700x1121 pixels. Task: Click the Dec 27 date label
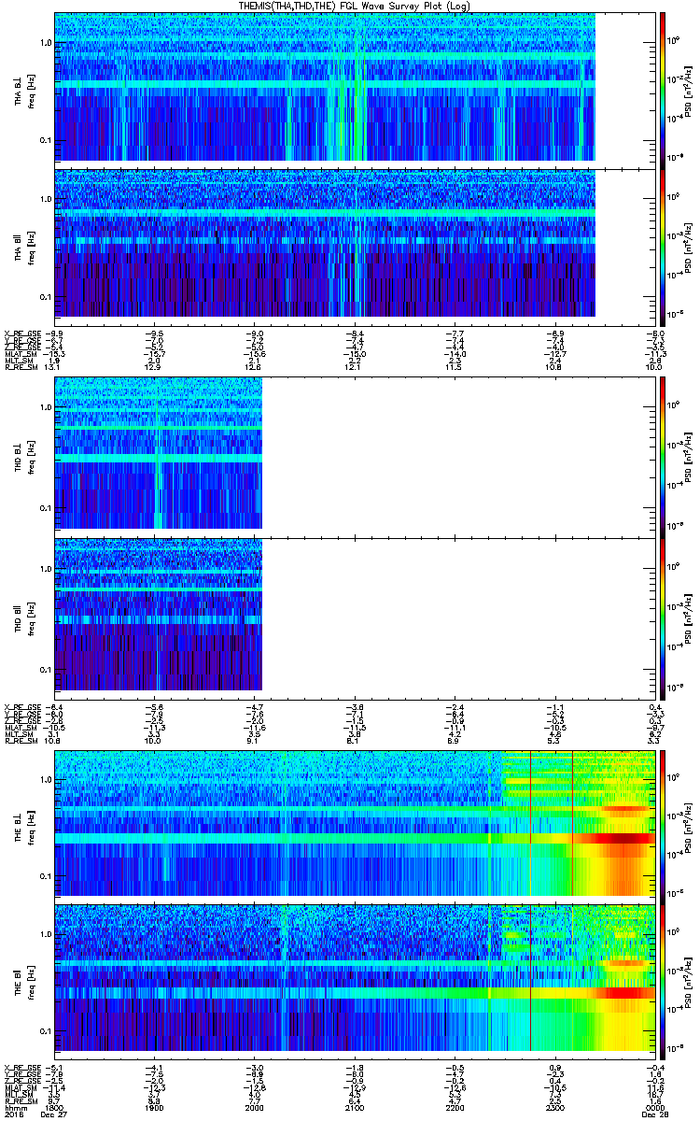(x=55, y=1115)
